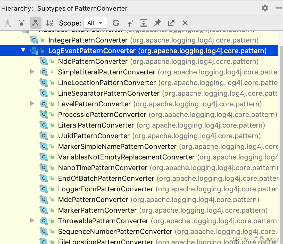Toggle the subtypes hierarchy button

click(x=35, y=23)
